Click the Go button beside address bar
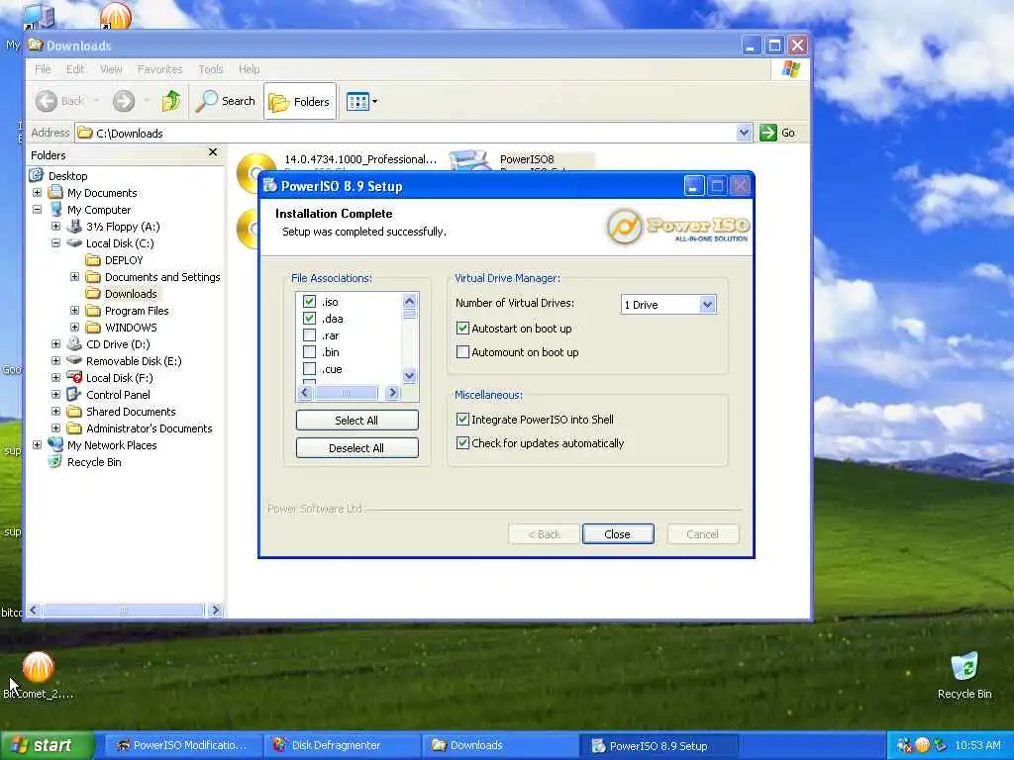Screen dimensions: 1014x760 (x=777, y=133)
